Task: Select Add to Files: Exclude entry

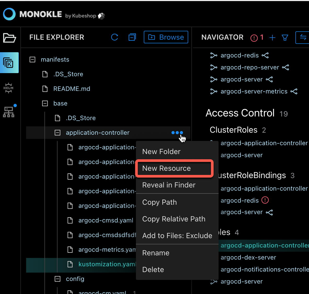Action: (177, 236)
